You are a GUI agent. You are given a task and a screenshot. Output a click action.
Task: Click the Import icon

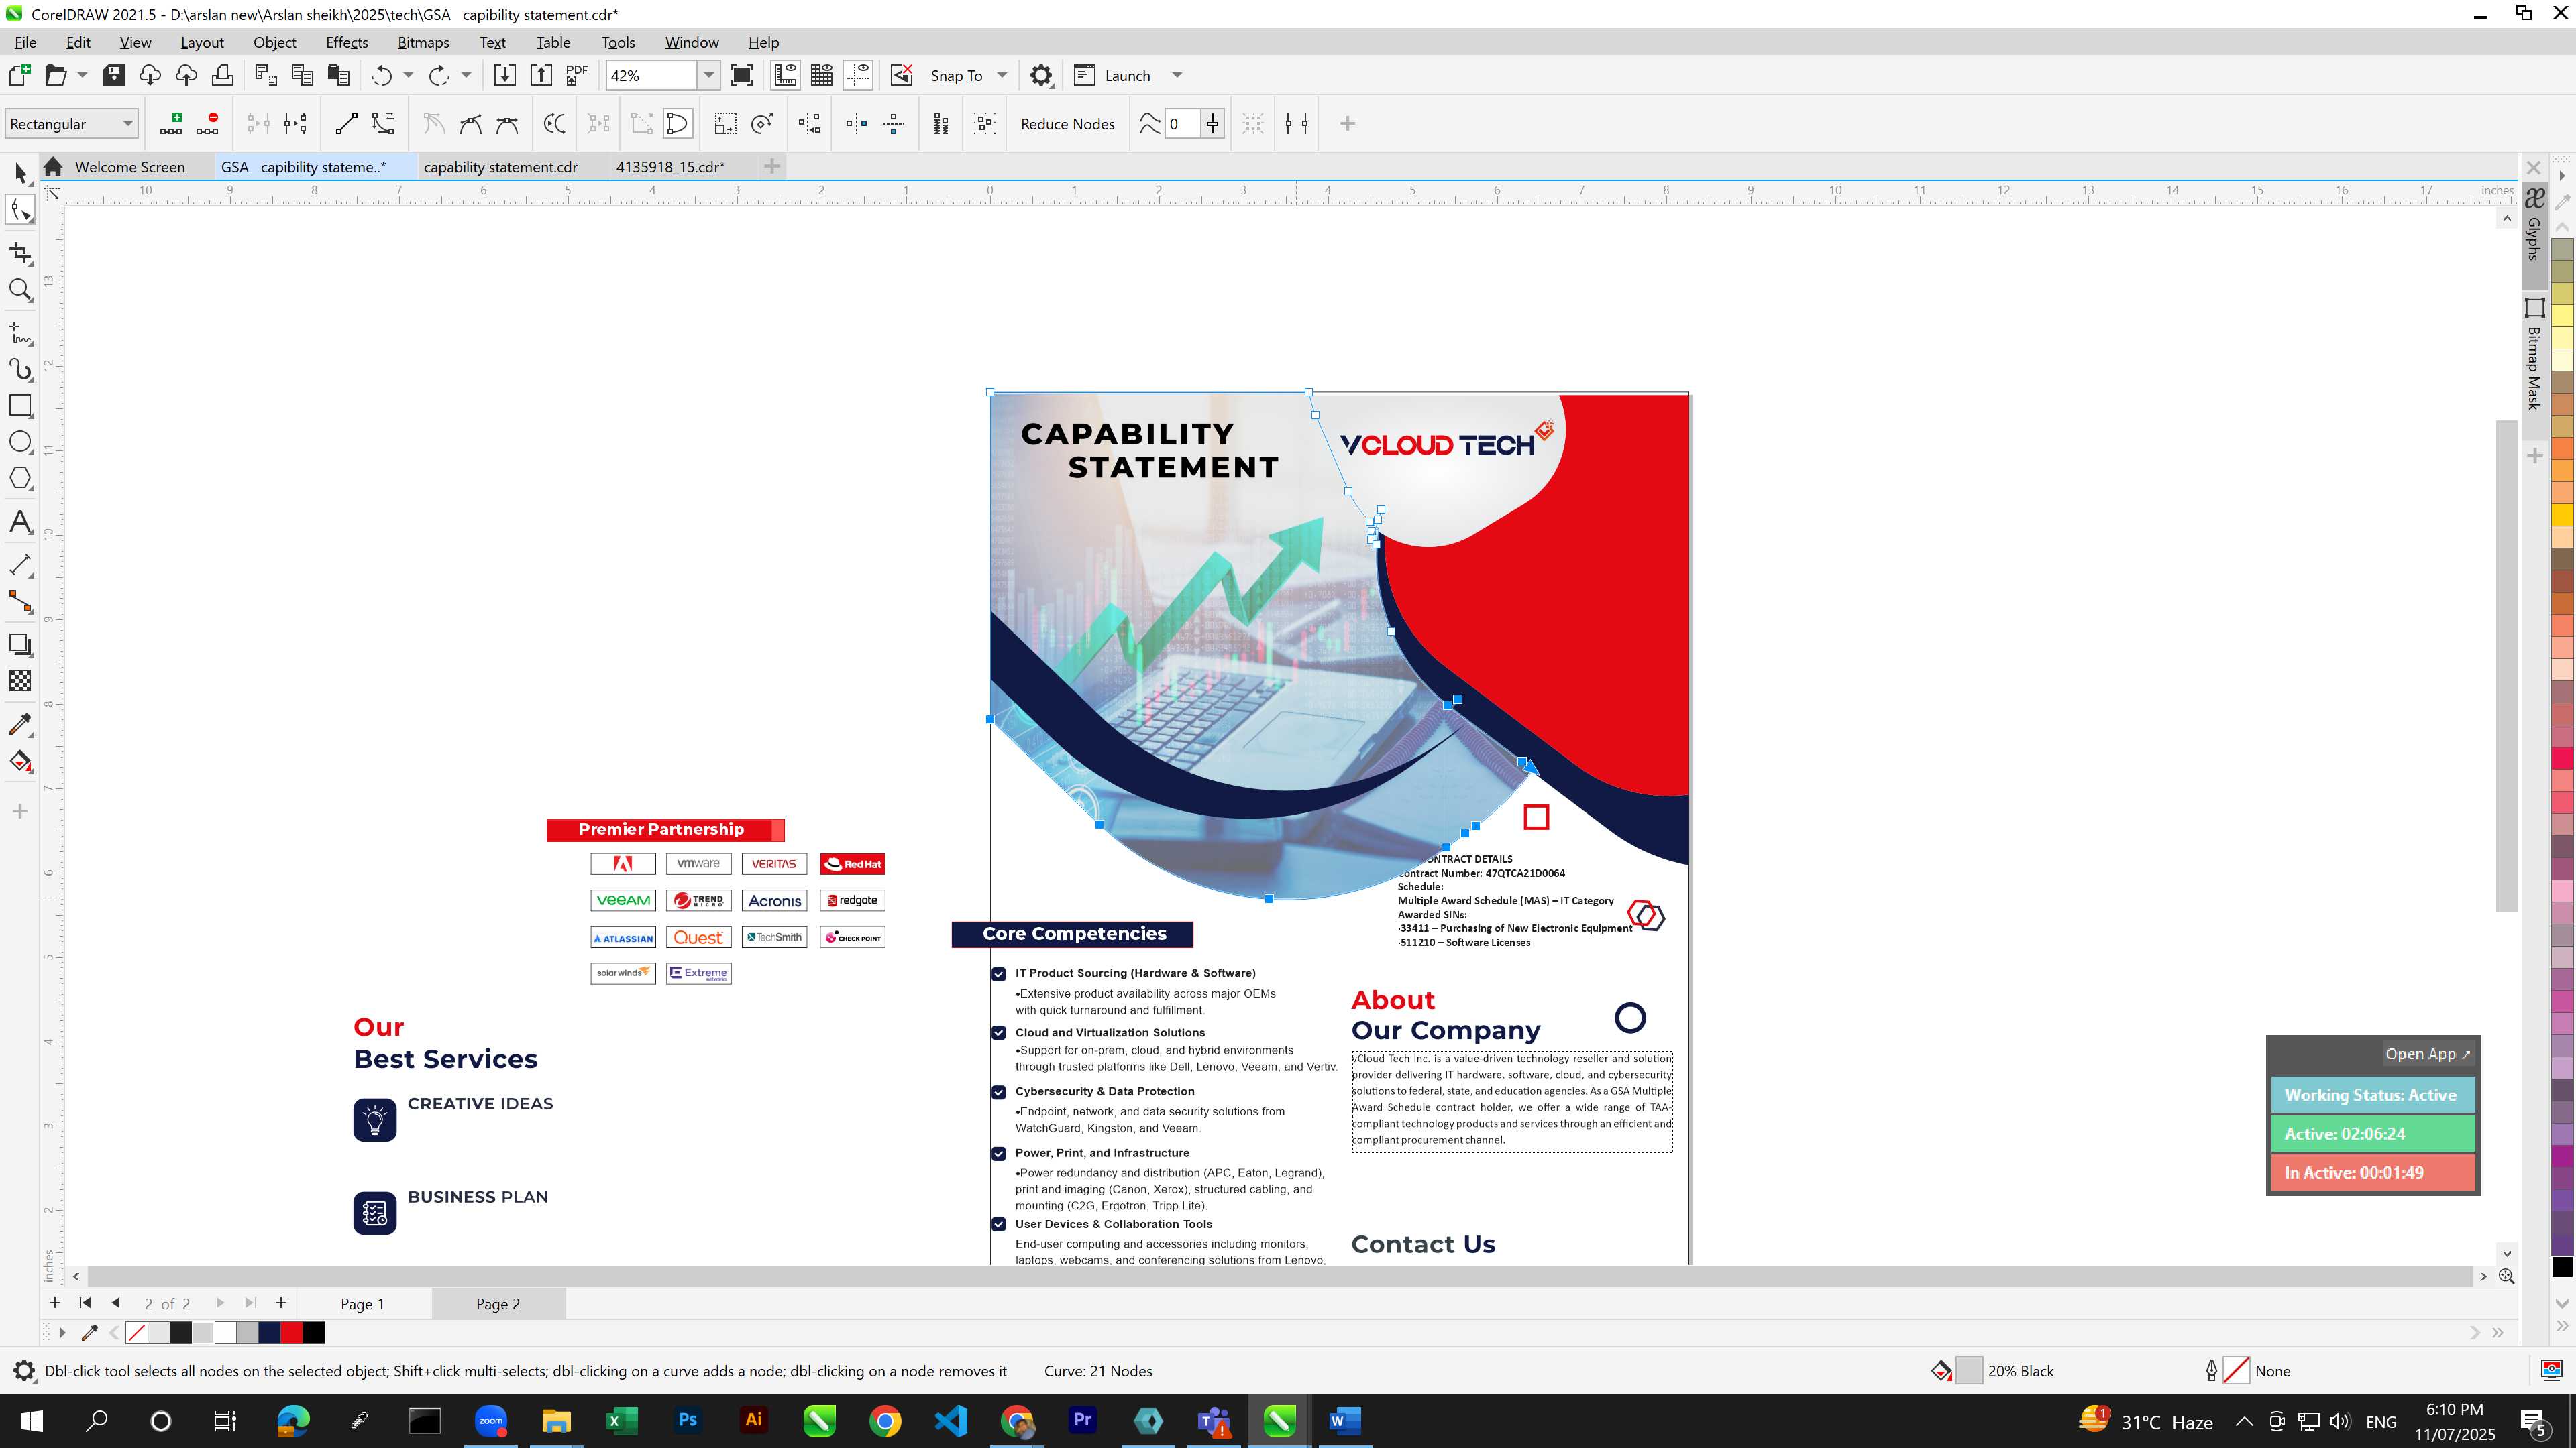coord(504,76)
